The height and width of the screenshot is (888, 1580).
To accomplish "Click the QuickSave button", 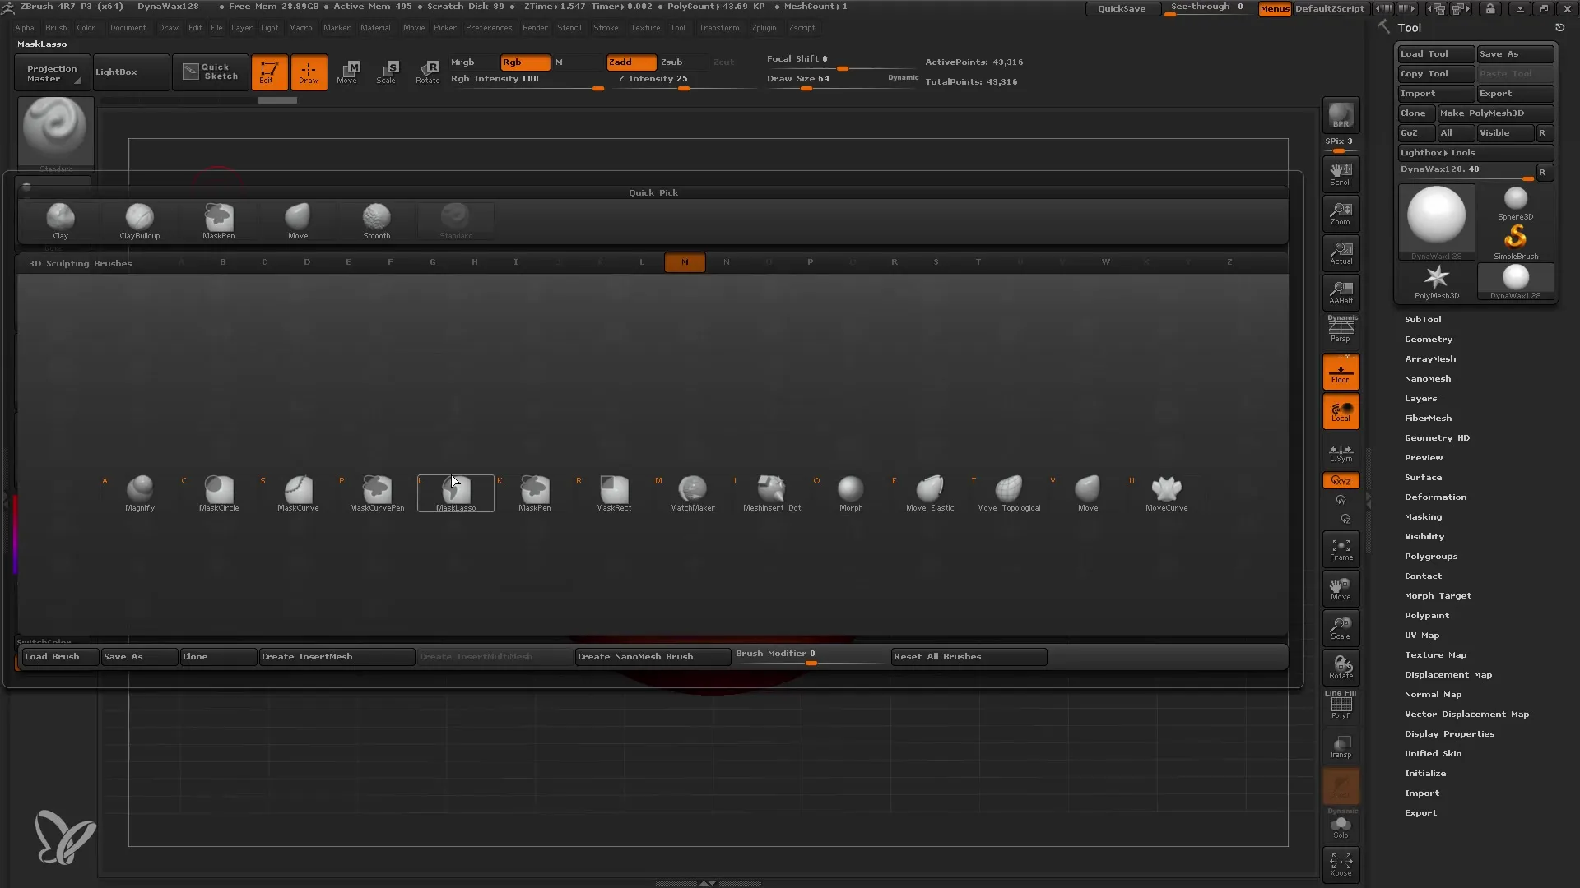I will [1122, 8].
